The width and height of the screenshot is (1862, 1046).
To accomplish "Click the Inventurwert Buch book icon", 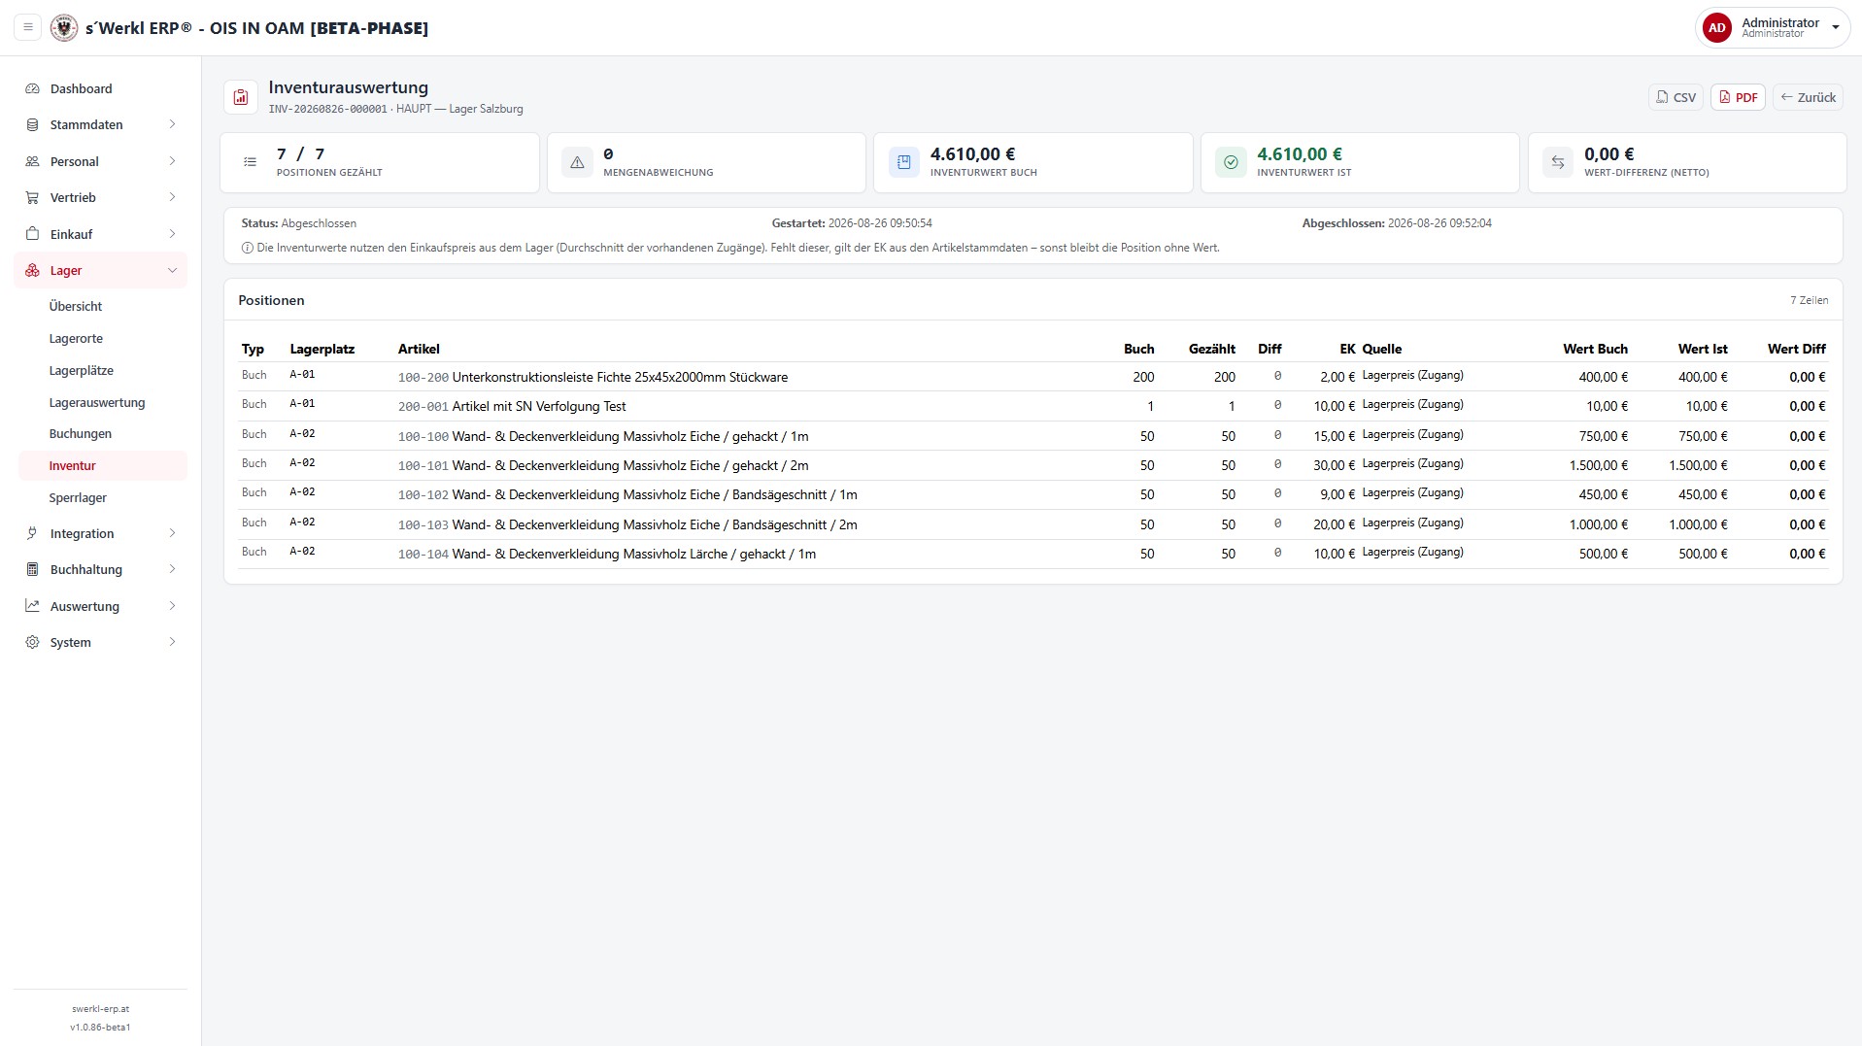I will 904,162.
